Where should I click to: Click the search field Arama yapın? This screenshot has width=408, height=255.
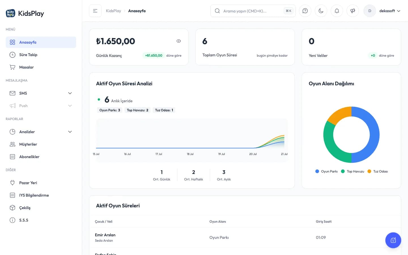click(253, 11)
